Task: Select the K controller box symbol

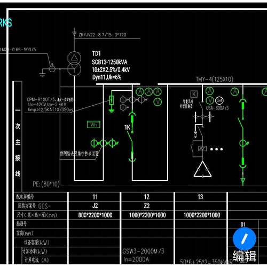Action: (194, 94)
